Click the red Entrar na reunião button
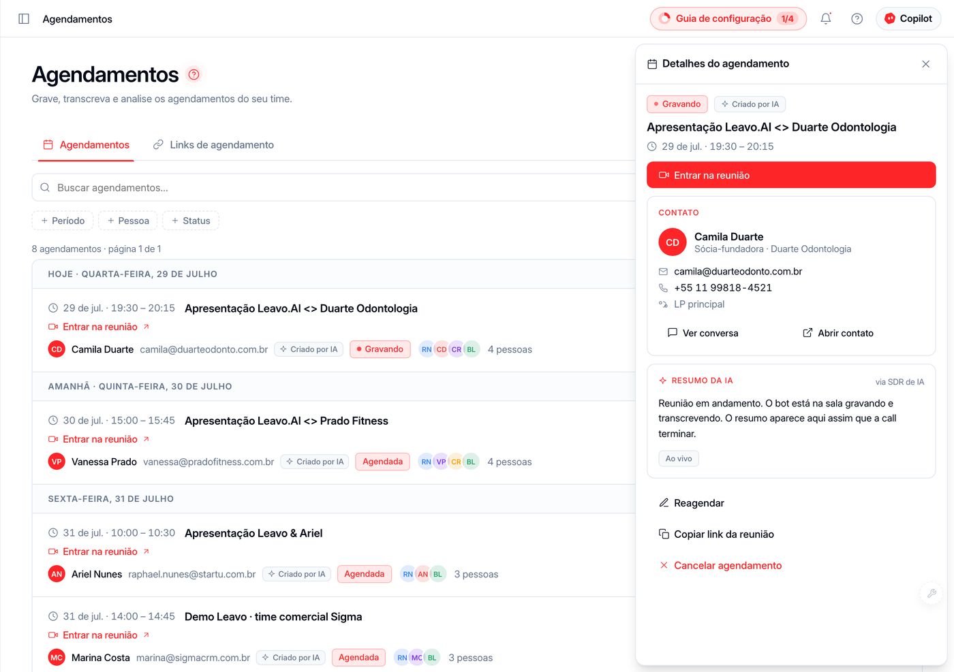The width and height of the screenshot is (954, 672). pyautogui.click(x=791, y=175)
